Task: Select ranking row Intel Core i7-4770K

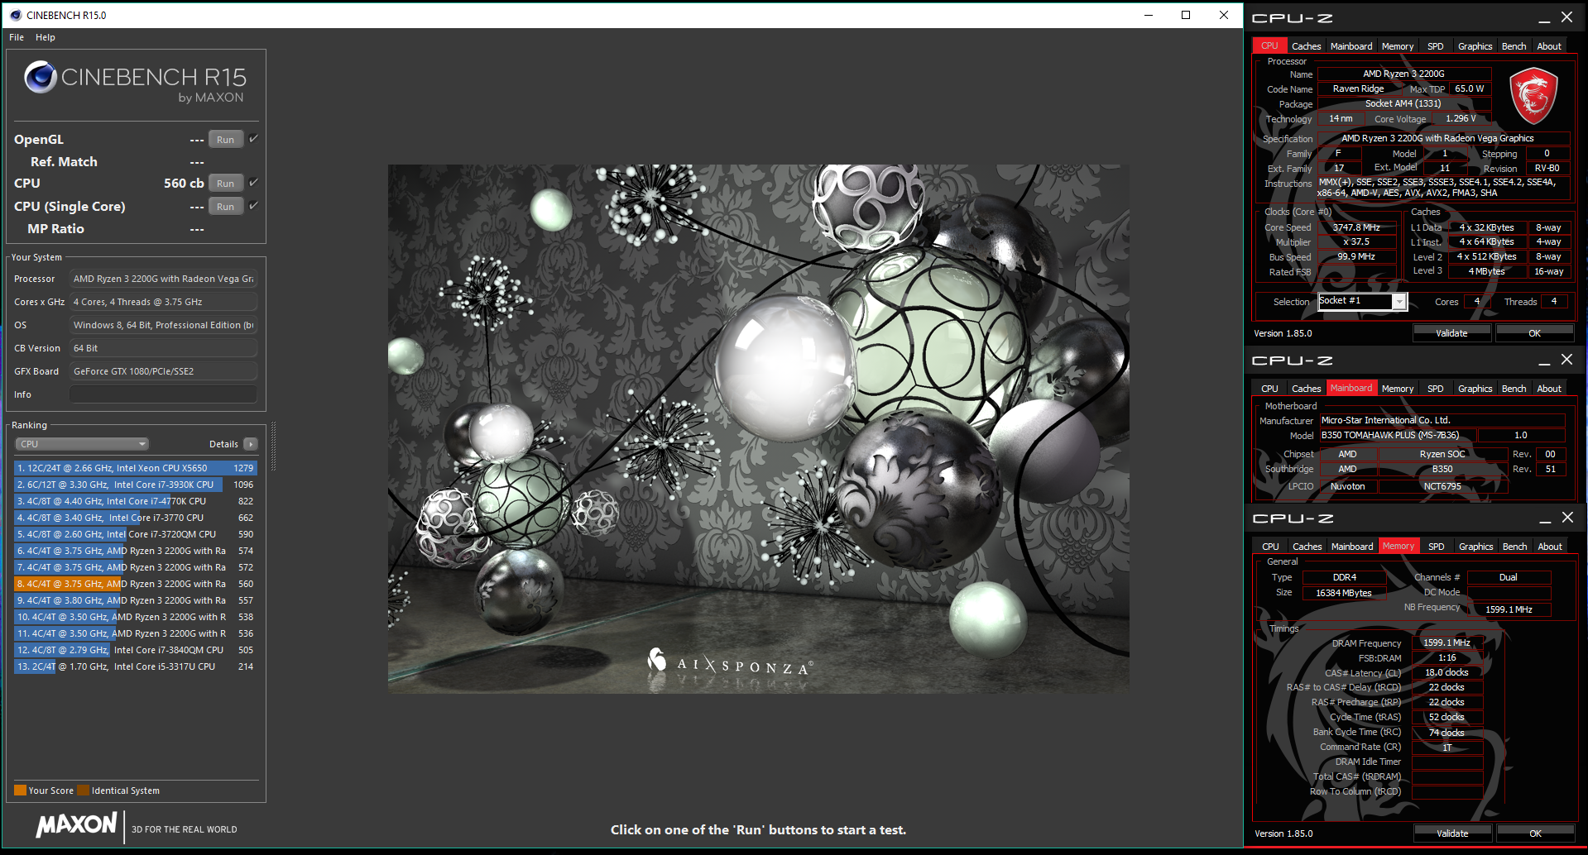Action: click(136, 501)
